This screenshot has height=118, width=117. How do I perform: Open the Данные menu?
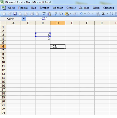(x=84, y=8)
